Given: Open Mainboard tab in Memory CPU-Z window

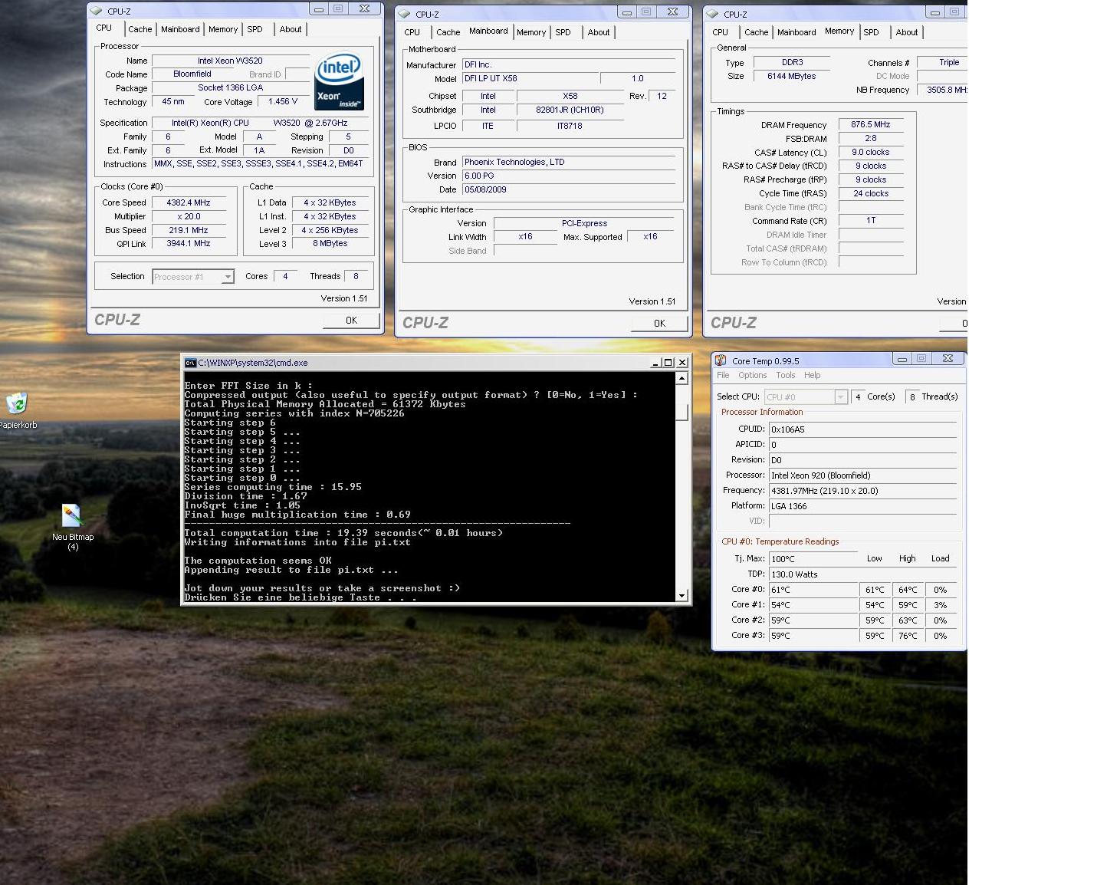Looking at the screenshot, I should (x=796, y=32).
